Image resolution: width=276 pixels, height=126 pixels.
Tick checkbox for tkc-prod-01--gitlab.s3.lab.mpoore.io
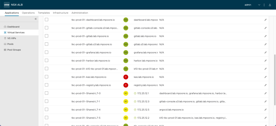tap(46, 44)
